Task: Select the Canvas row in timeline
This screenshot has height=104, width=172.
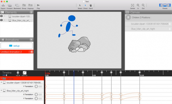Action: pyautogui.click(x=22, y=78)
